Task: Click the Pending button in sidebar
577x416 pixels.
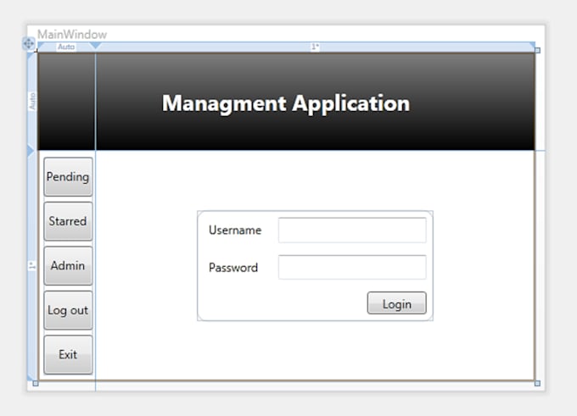Action: [68, 177]
